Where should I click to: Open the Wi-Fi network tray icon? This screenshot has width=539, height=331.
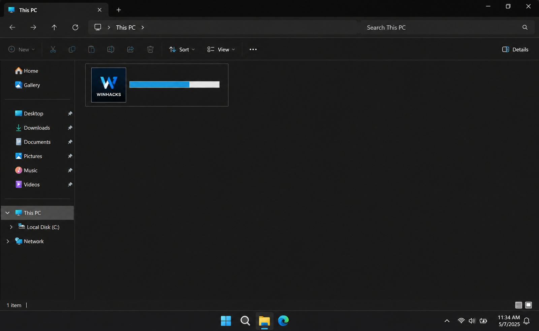pyautogui.click(x=461, y=321)
